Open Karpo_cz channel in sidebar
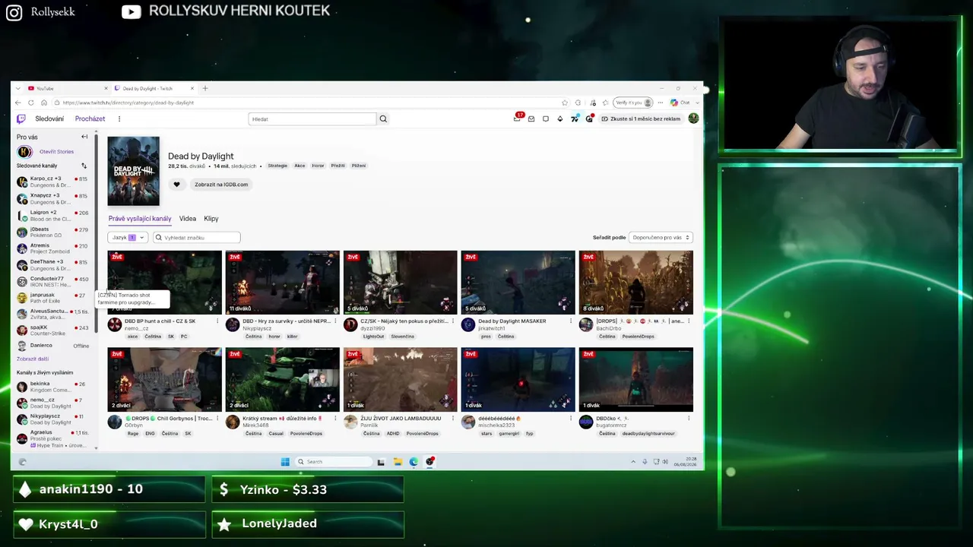This screenshot has height=547, width=973. (x=53, y=182)
